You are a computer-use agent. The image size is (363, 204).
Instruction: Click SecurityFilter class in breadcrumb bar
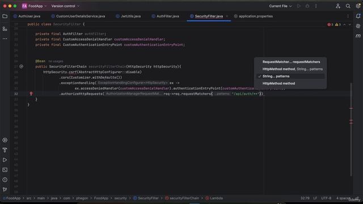[x=146, y=198]
